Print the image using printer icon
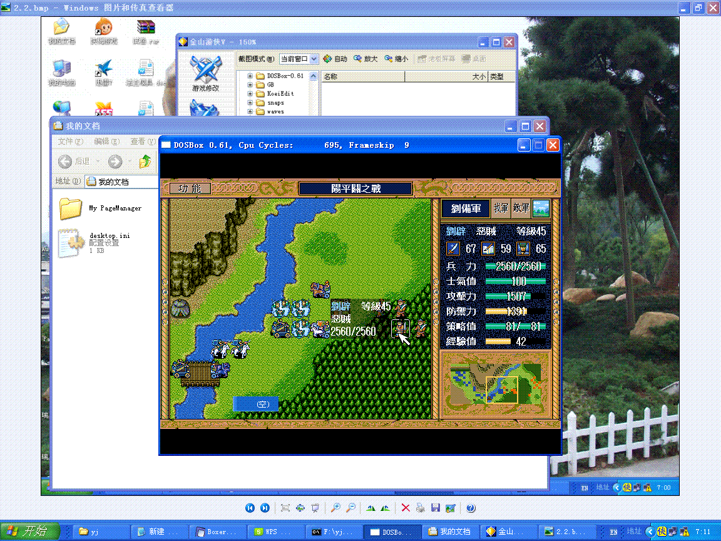This screenshot has height=541, width=721. tap(421, 508)
